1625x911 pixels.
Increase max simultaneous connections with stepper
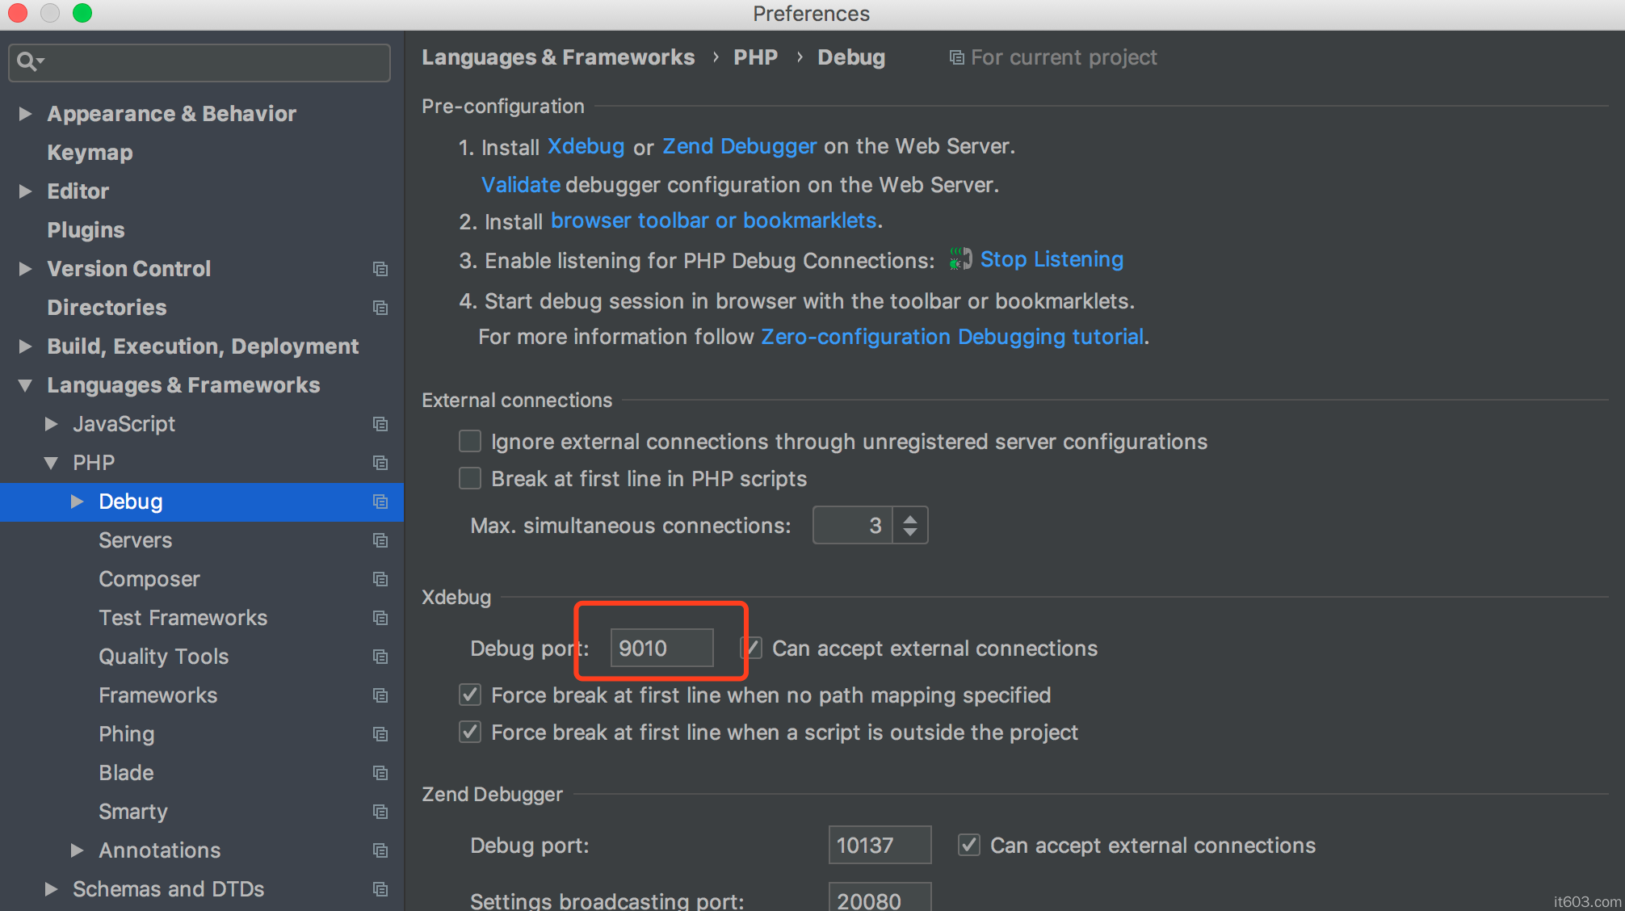tap(910, 518)
